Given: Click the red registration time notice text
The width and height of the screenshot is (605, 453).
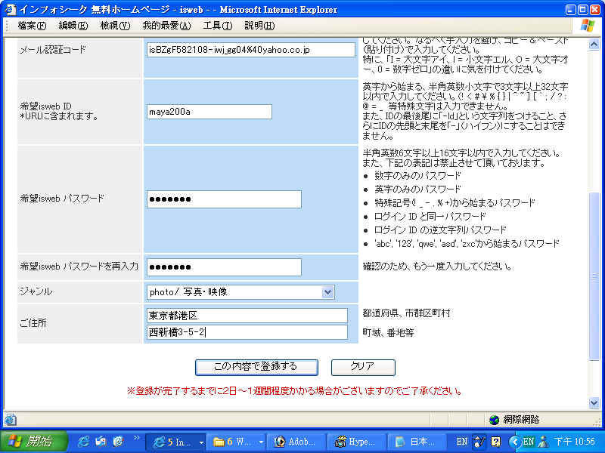Looking at the screenshot, I should point(295,391).
